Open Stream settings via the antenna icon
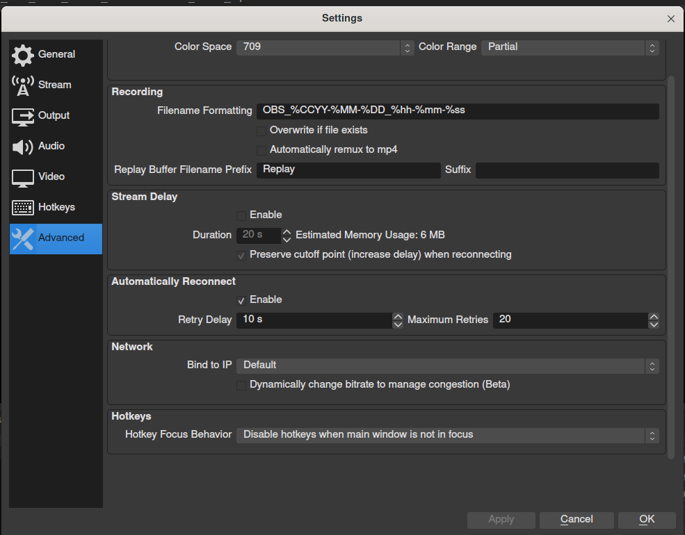This screenshot has width=685, height=535. (22, 85)
